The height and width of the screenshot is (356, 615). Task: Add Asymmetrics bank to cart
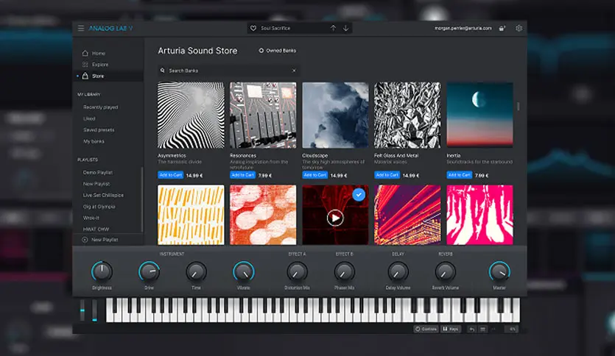pos(169,175)
